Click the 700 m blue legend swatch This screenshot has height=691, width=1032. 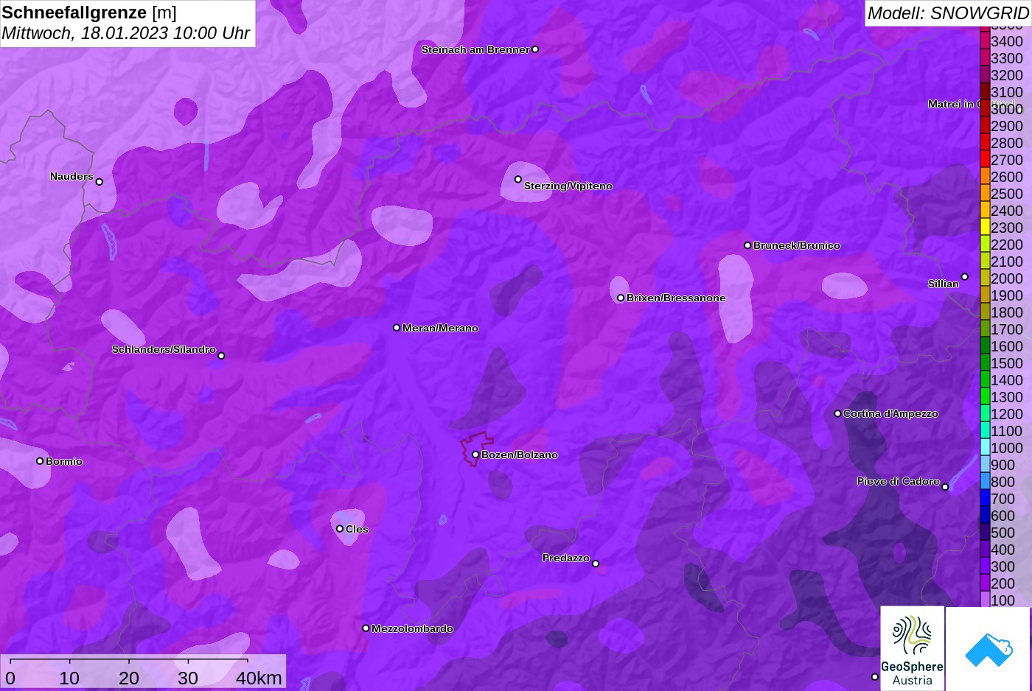click(985, 498)
